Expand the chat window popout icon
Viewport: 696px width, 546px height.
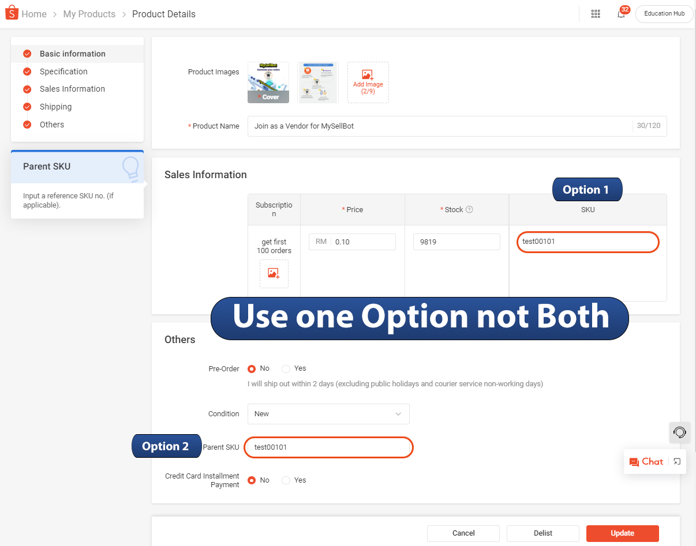coord(677,461)
